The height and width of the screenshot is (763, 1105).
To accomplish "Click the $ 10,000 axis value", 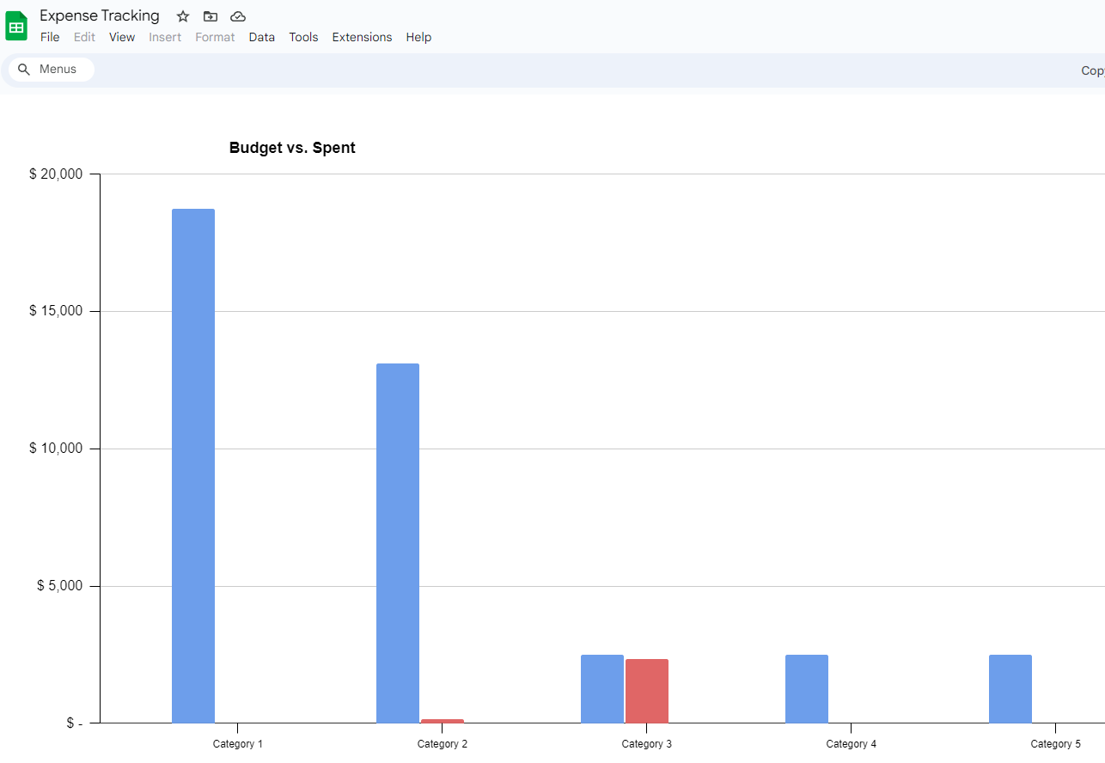I will point(56,449).
